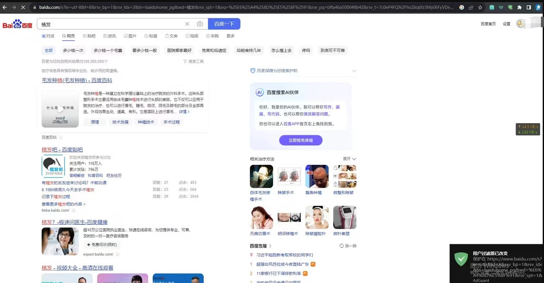
Task: Bookmark this page with the star icon
Action: tap(480, 7)
